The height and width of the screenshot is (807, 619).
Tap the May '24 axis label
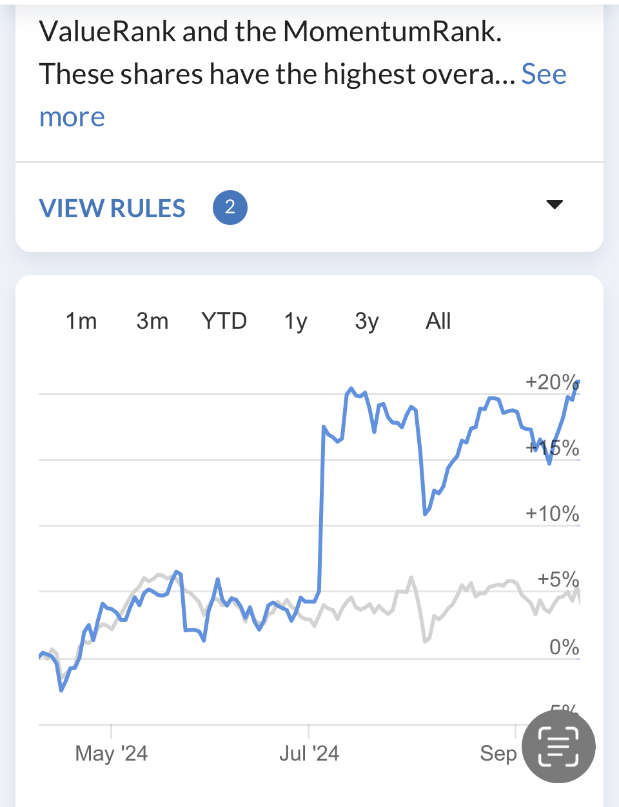[112, 753]
